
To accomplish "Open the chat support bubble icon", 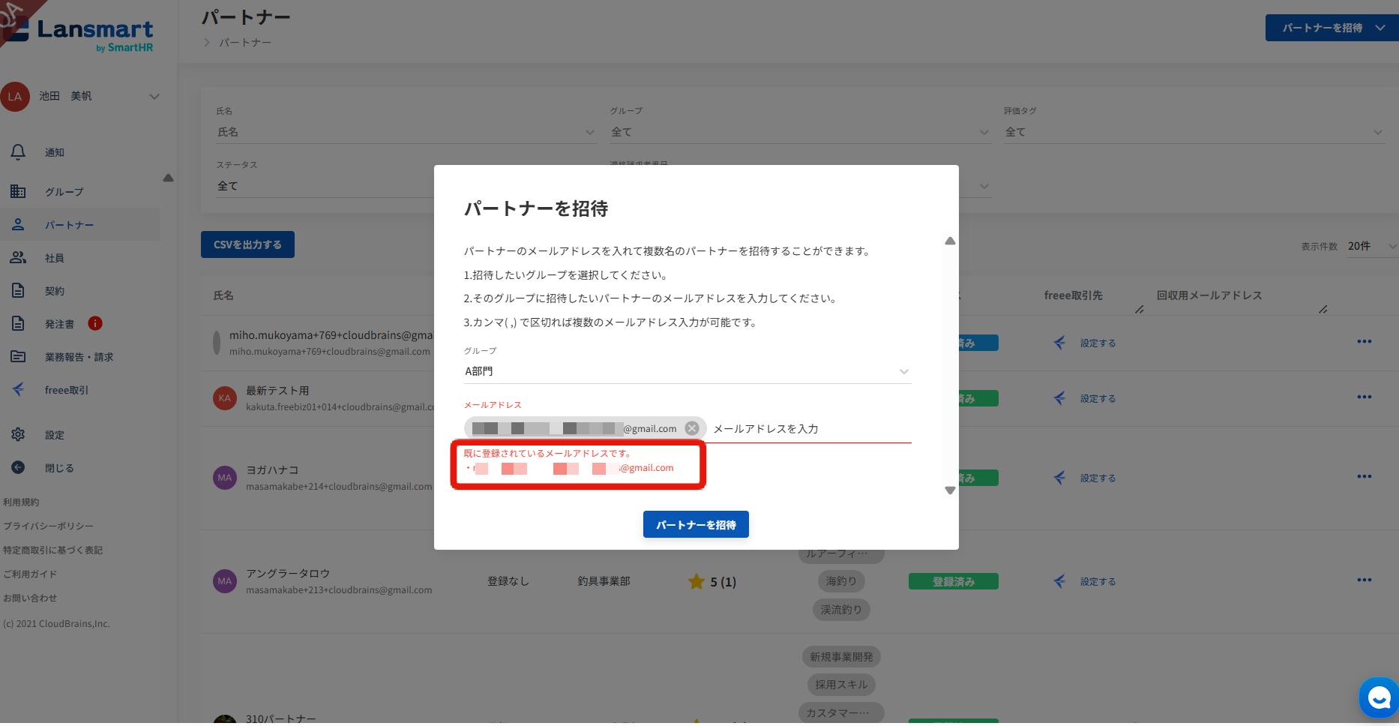I will [1378, 698].
